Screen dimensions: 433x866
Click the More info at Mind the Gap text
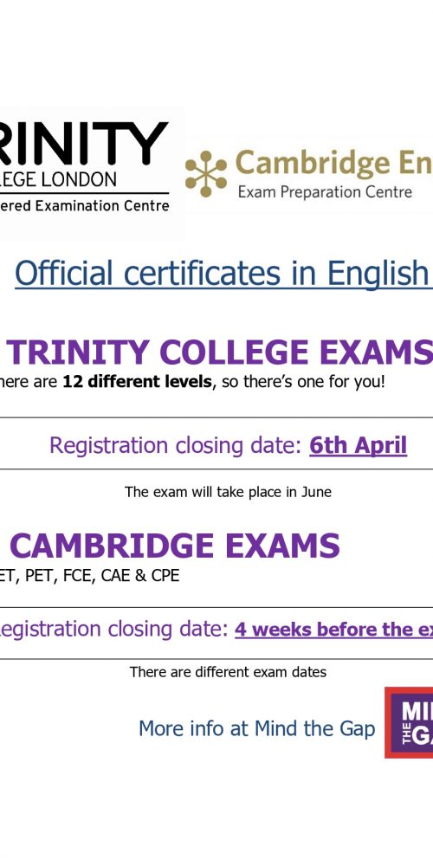257,728
